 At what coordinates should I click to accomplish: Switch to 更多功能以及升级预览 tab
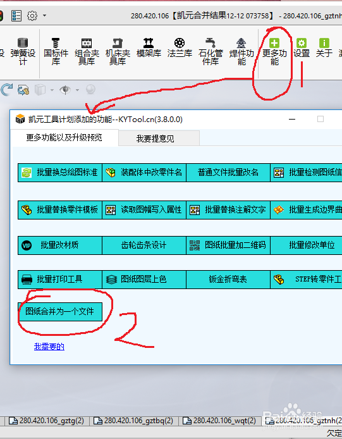click(64, 138)
